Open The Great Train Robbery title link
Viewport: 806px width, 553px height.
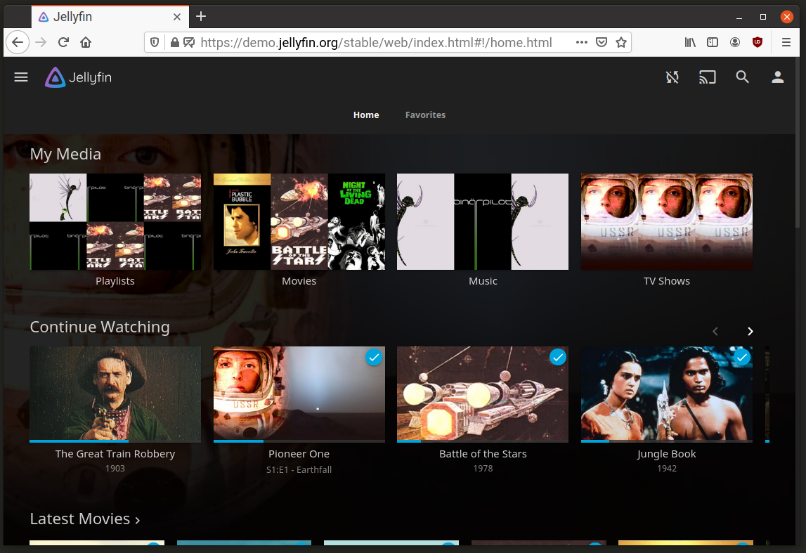[115, 454]
